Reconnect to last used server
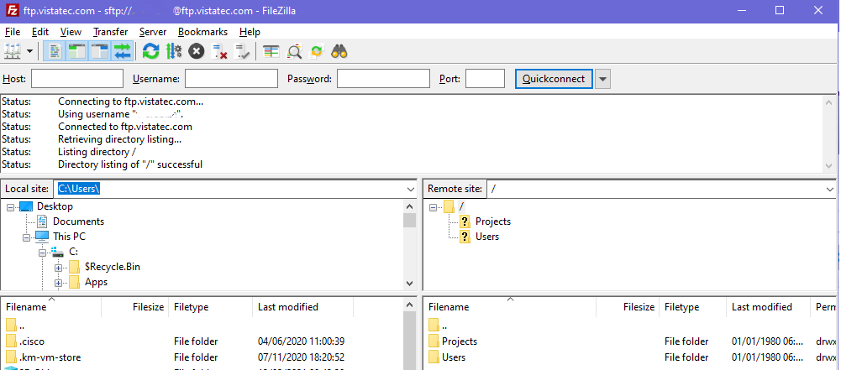The height and width of the screenshot is (370, 841). [243, 51]
